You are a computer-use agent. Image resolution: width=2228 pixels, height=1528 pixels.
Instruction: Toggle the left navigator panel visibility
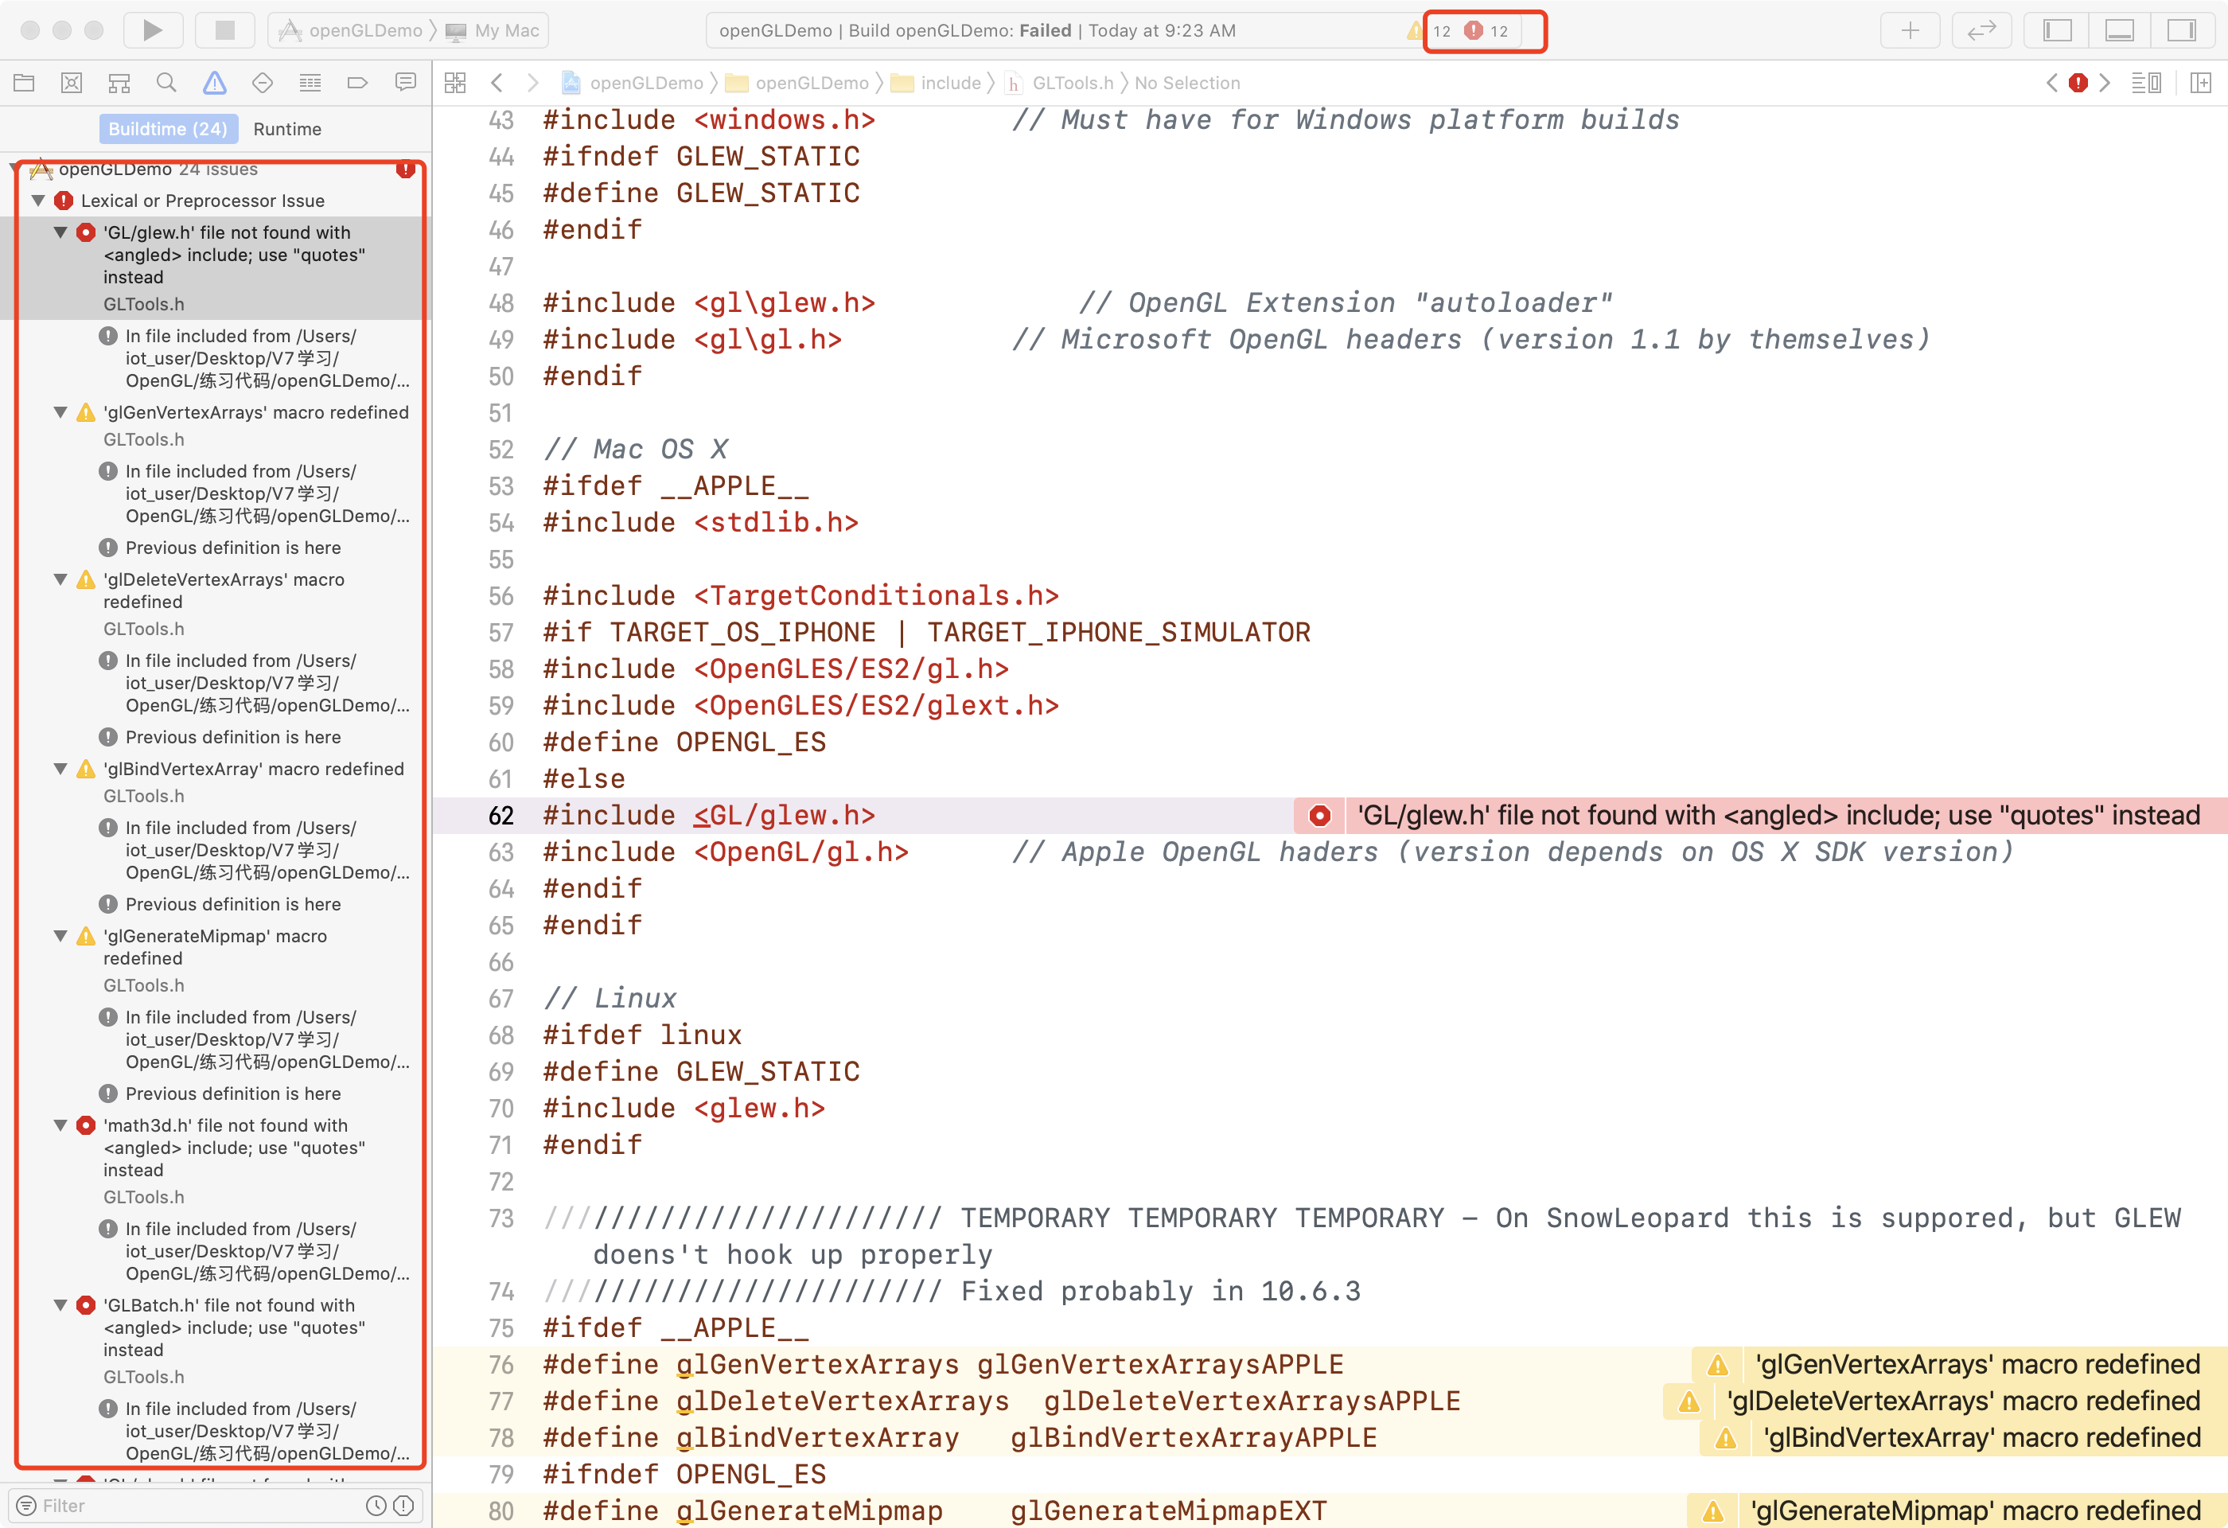pyautogui.click(x=2058, y=29)
